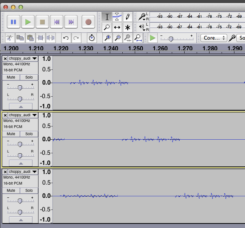245x228 pixels.
Task: Select the Zoom tool magnifier
Action: 107,27
